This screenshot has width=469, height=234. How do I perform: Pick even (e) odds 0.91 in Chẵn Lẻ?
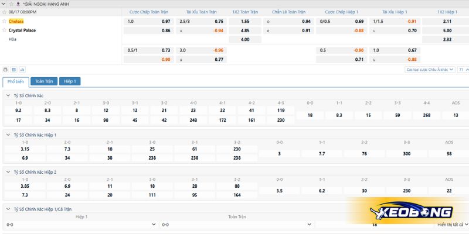click(288, 30)
